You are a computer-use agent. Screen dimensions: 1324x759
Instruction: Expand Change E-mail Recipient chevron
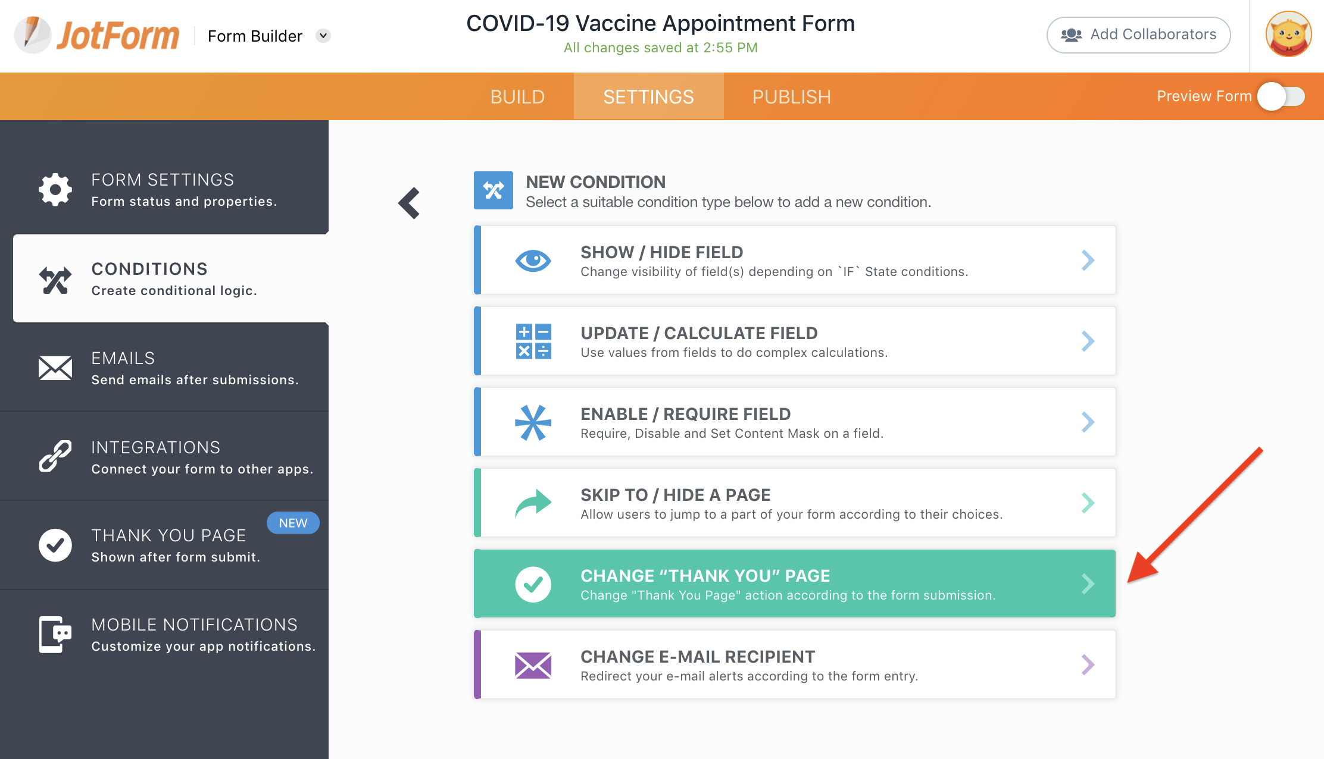[x=1088, y=665]
